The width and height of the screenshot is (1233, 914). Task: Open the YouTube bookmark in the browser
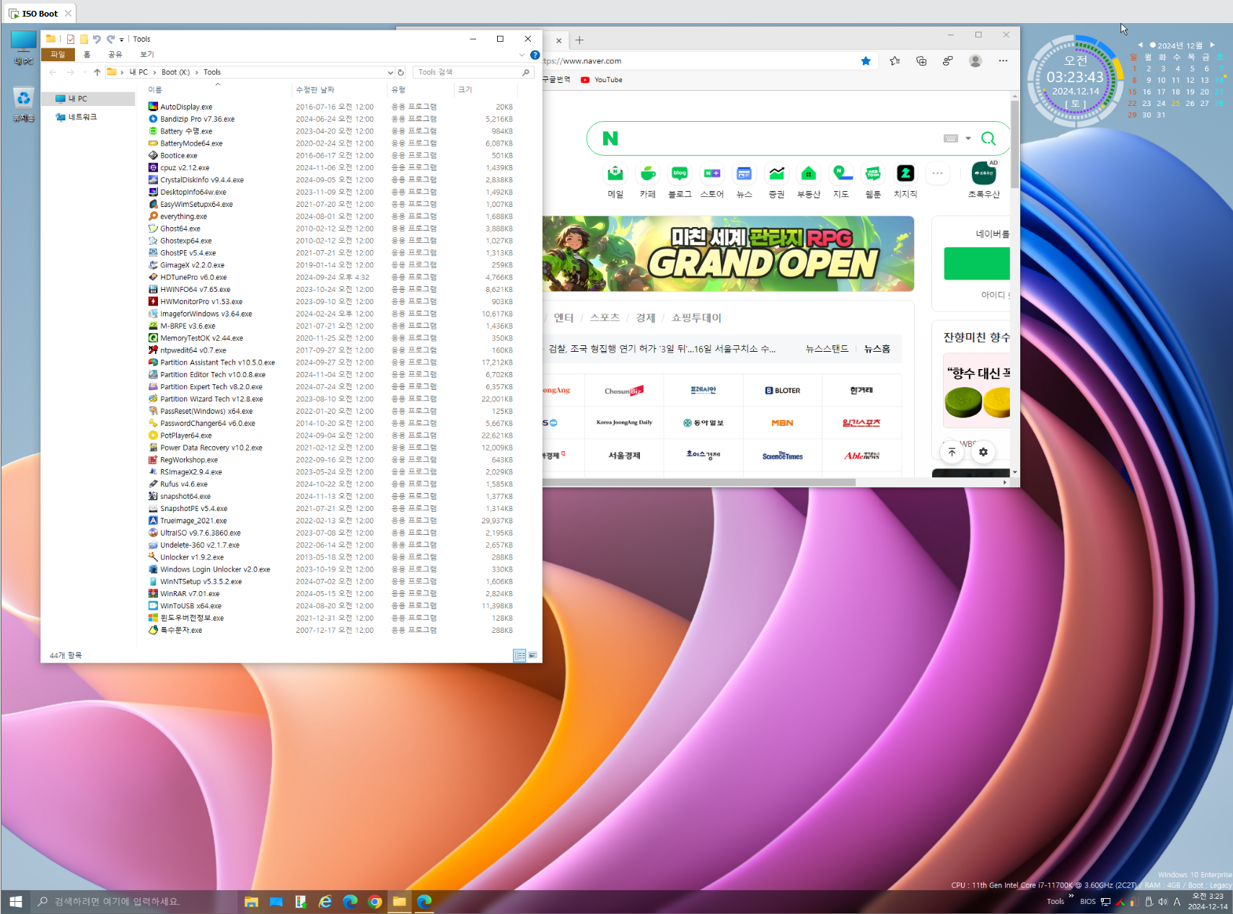[602, 80]
